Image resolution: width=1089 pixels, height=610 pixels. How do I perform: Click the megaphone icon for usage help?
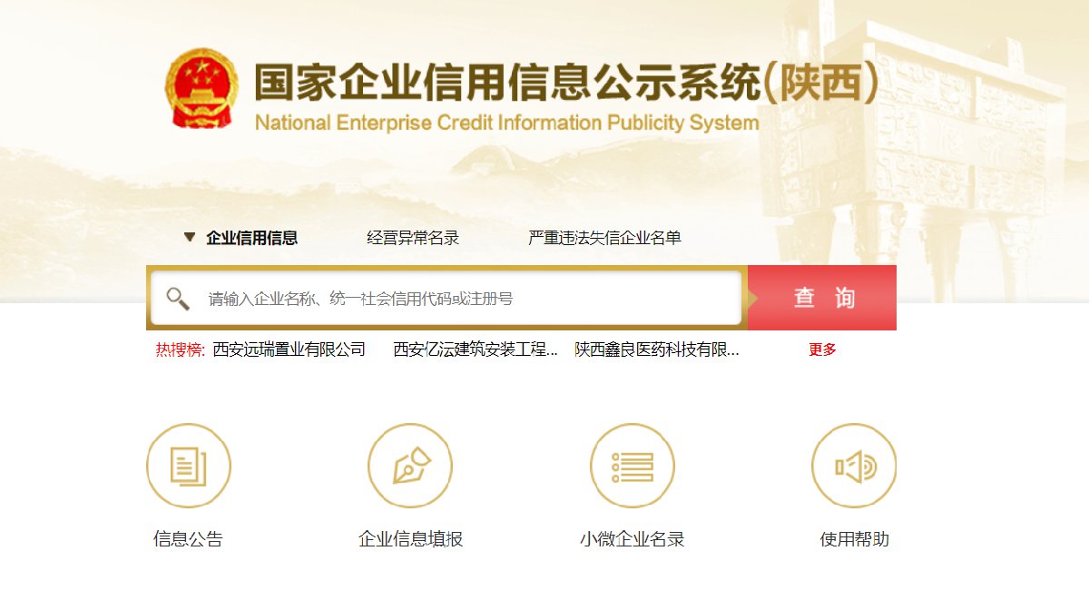click(x=854, y=466)
